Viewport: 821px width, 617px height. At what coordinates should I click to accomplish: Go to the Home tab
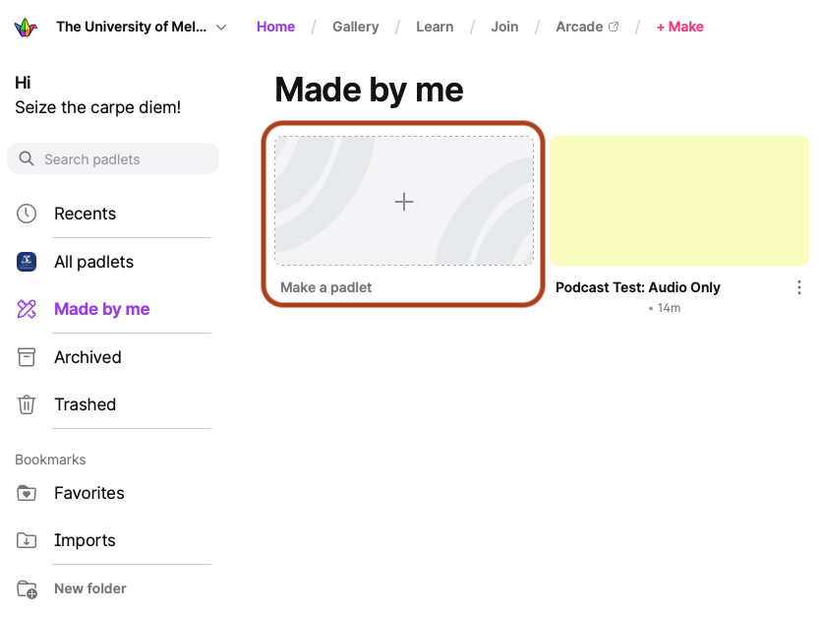tap(275, 27)
